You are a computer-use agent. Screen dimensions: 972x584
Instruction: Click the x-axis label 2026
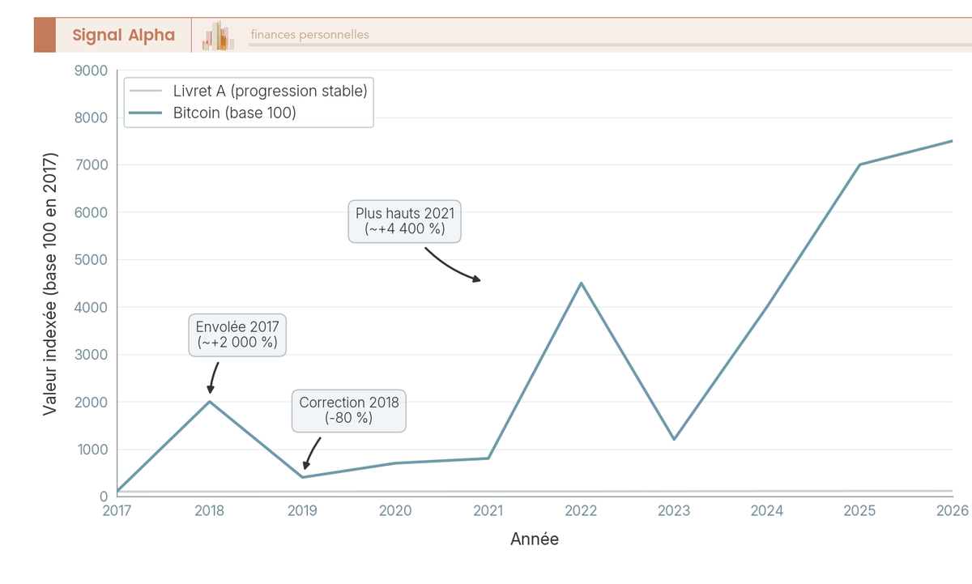[953, 511]
